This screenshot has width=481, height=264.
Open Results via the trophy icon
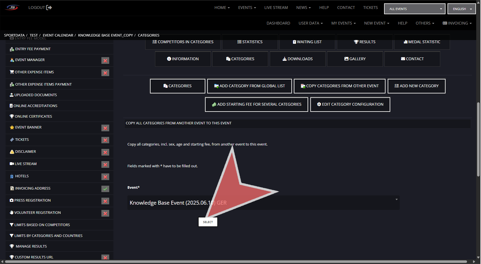(x=356, y=42)
